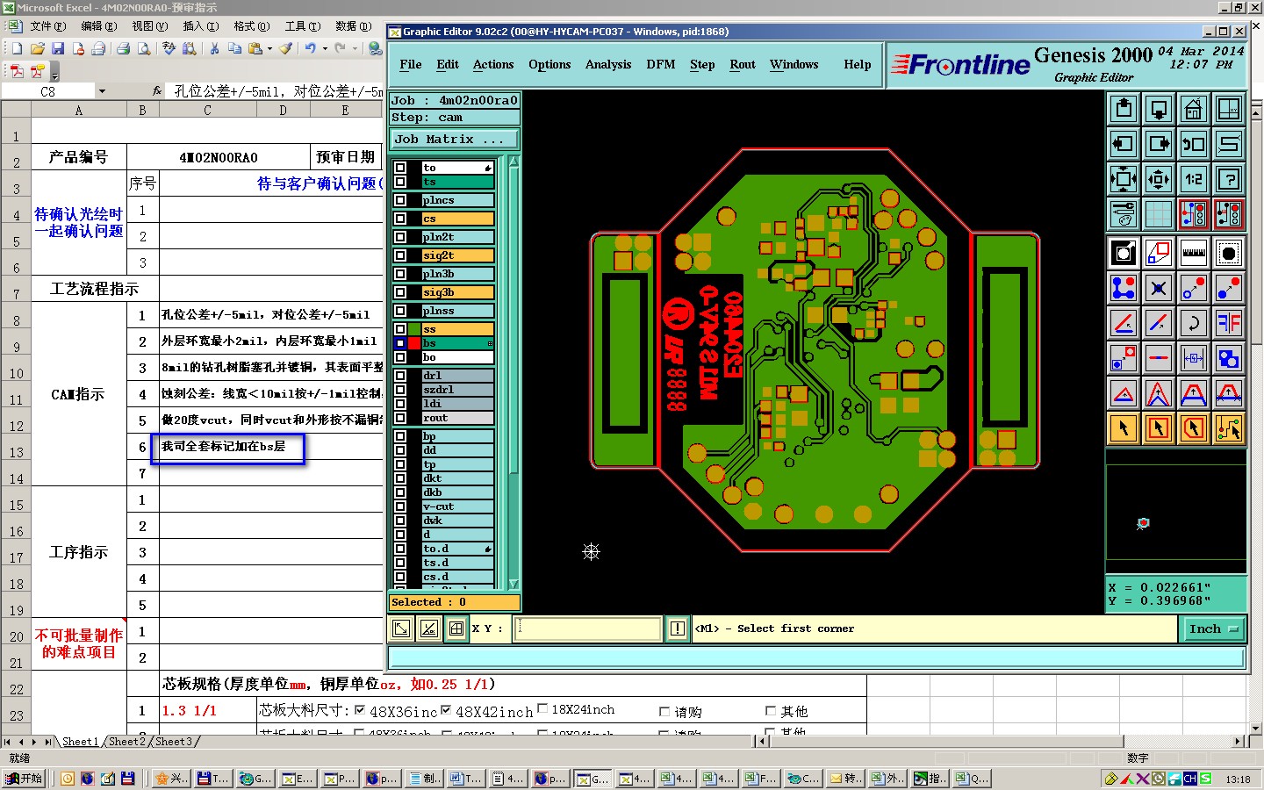Click the blue X delete feature icon
The width and height of the screenshot is (1264, 790).
pyautogui.click(x=1159, y=288)
